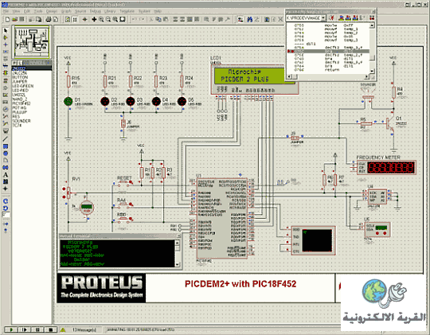Select the 2D graphics circle tool

pyautogui.click(x=6, y=154)
